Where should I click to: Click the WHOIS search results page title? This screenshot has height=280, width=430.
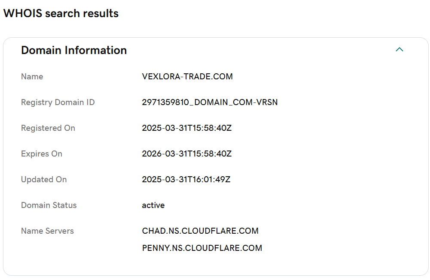[x=61, y=13]
